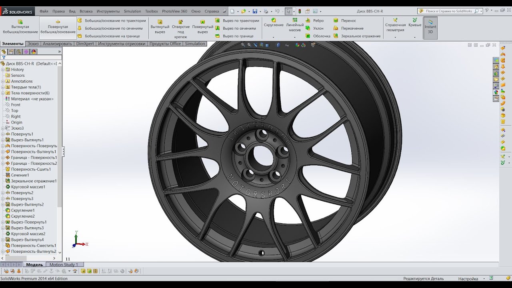Open Справочная геометрия reference geometry
The height and width of the screenshot is (288, 512).
click(395, 25)
